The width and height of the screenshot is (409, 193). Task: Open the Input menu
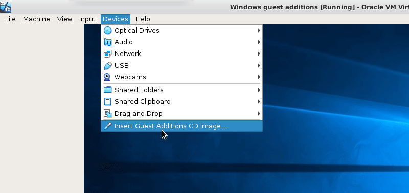point(87,19)
